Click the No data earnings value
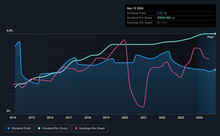The width and height of the screenshot is (220, 136). [x=162, y=22]
